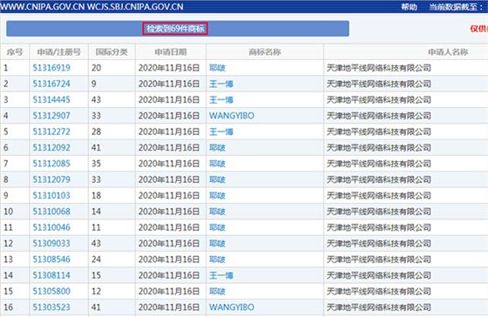This screenshot has width=488, height=317.
Task: Open application number 51316919
Action: [x=51, y=68]
